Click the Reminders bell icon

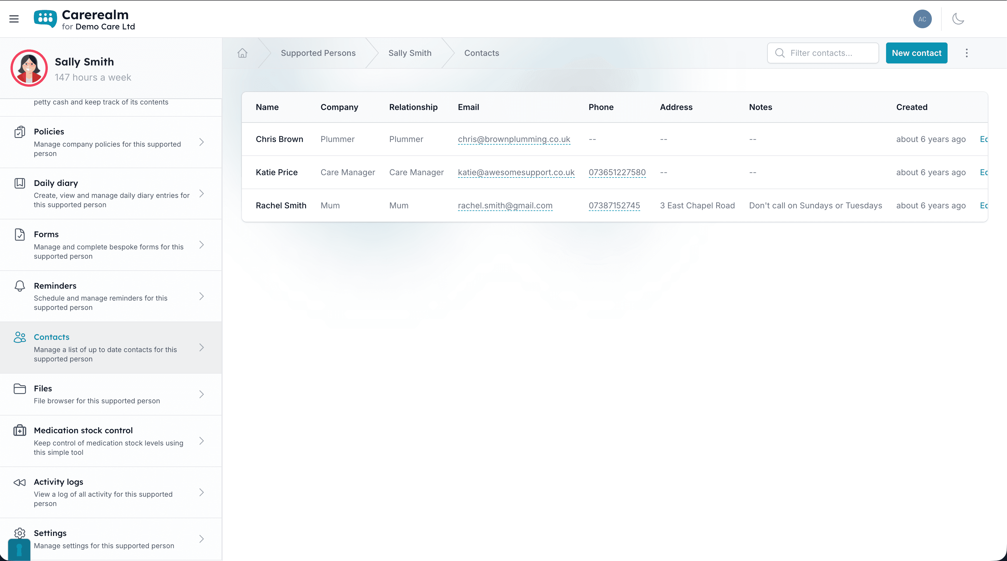pyautogui.click(x=20, y=286)
